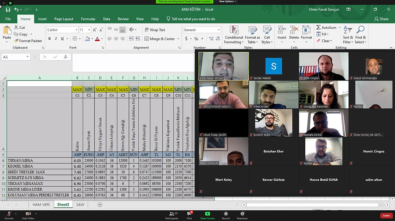
Task: Open Find & Select options
Action: pyautogui.click(x=361, y=35)
